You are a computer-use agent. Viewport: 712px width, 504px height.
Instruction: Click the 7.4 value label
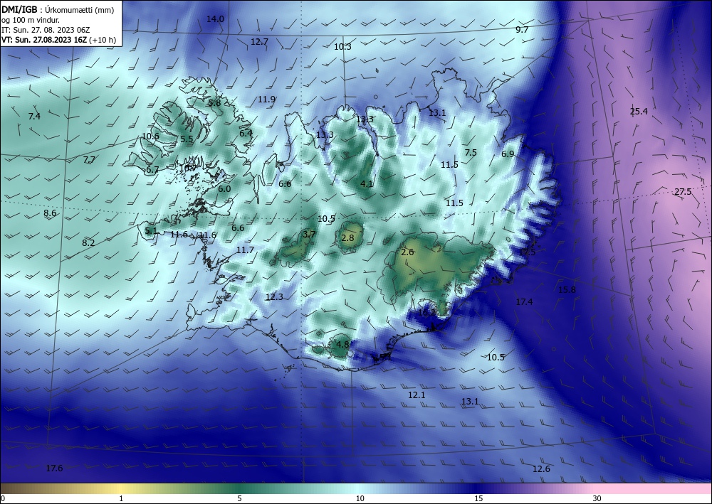(x=34, y=116)
